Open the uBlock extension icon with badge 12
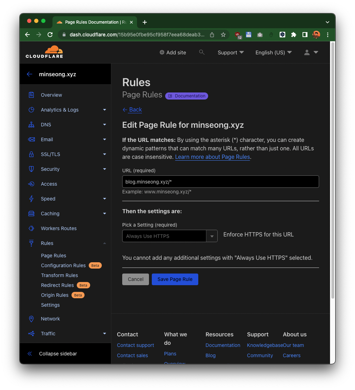Screen dimensions: 355x390 (x=238, y=35)
